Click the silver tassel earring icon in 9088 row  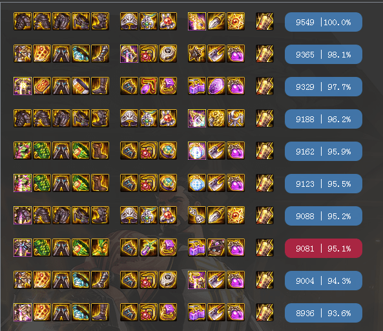197,215
